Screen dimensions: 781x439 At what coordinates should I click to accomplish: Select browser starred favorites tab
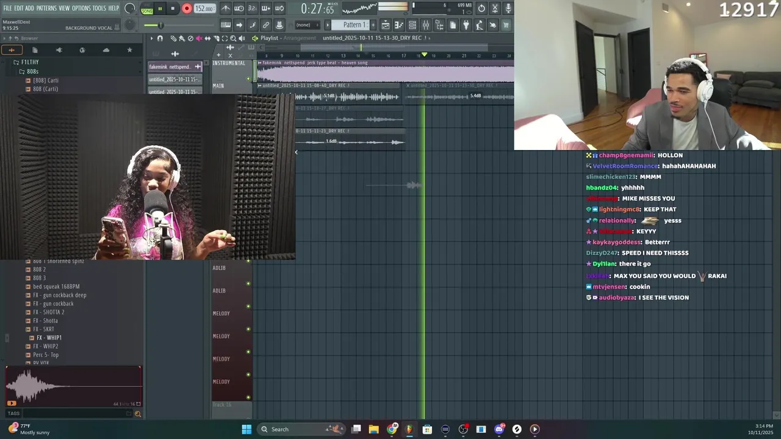pyautogui.click(x=129, y=50)
